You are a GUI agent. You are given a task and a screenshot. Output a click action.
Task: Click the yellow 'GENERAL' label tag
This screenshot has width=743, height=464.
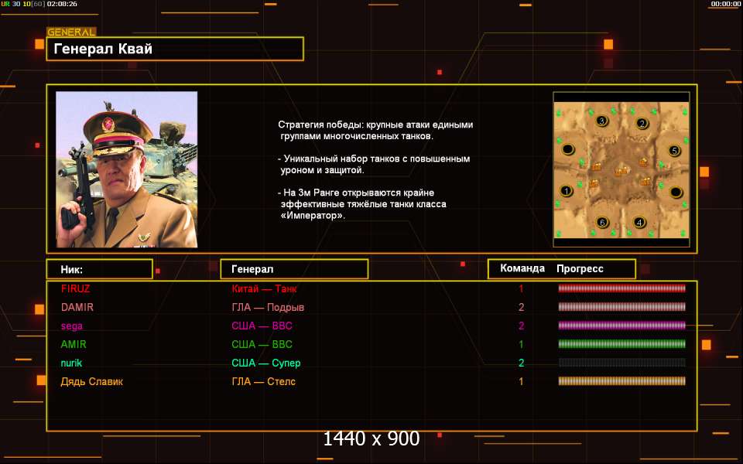point(71,32)
